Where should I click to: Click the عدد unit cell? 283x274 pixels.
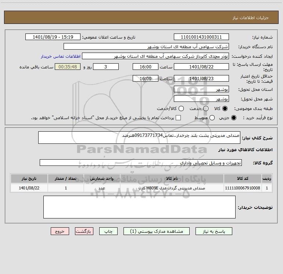click(102, 188)
